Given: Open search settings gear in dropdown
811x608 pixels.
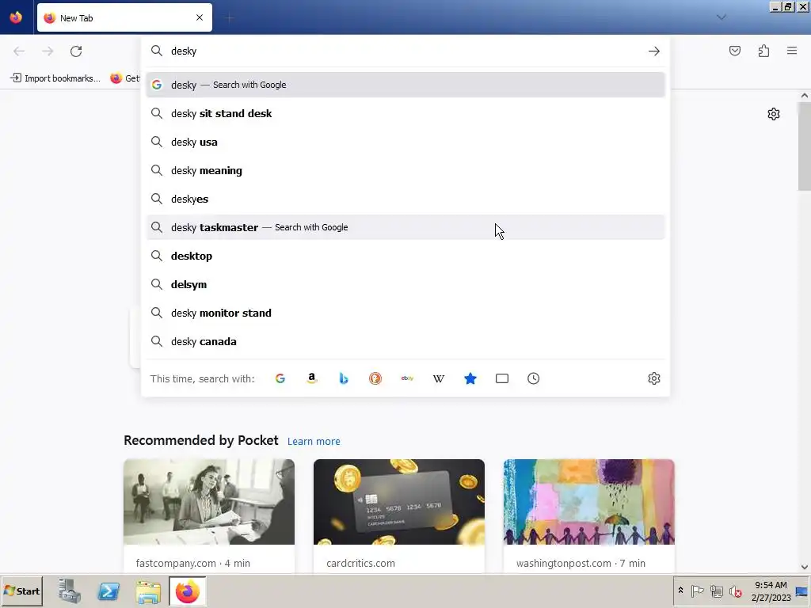Looking at the screenshot, I should pyautogui.click(x=653, y=378).
